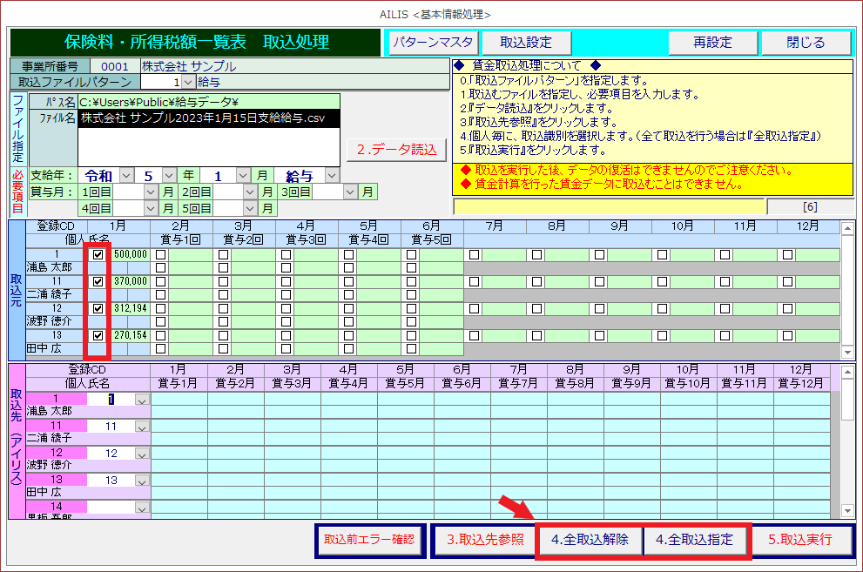Click 2.データ読込 to load data
863x572 pixels.
[x=394, y=150]
